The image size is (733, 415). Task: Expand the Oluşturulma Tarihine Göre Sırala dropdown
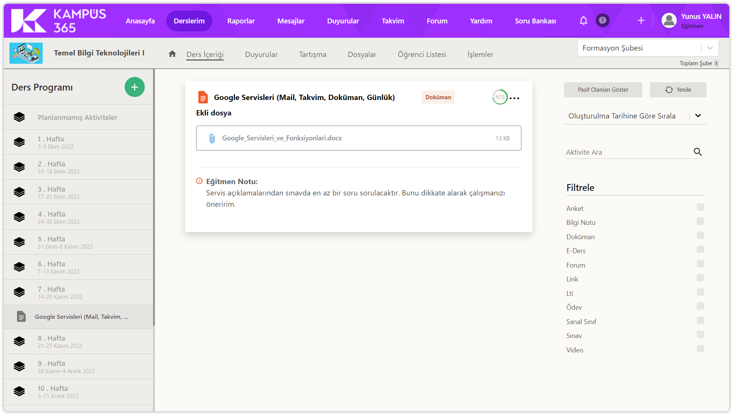pyautogui.click(x=697, y=116)
